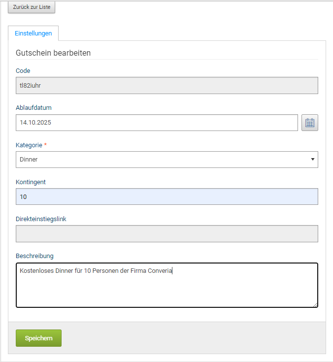Click the red required asterisk by Kategorie

click(46, 144)
